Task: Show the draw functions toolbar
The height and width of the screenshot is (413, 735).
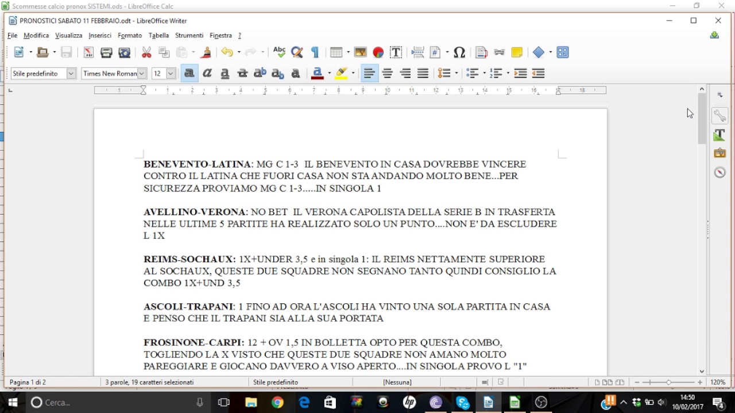Action: tap(563, 52)
